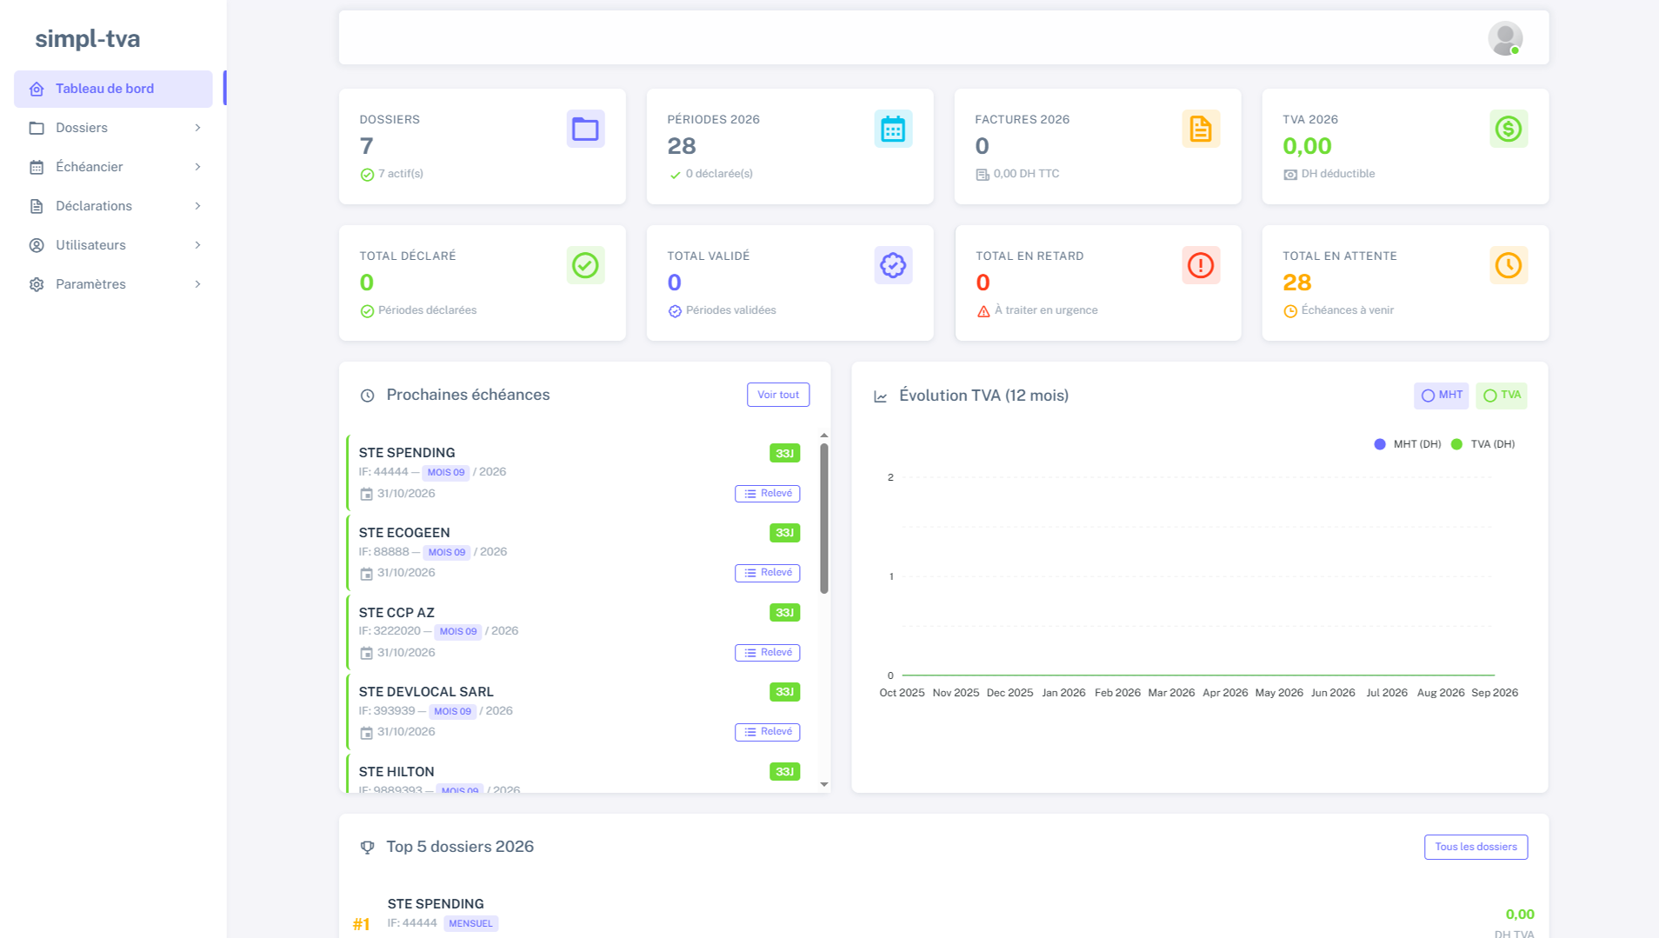1659x938 pixels.
Task: Click the simpl-tva logo
Action: [87, 39]
